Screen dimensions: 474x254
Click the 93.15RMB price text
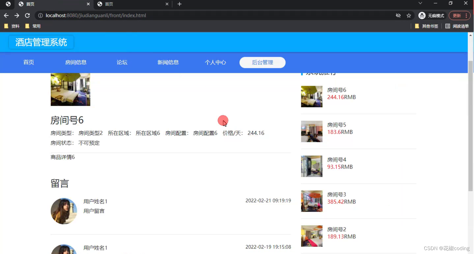pos(340,167)
